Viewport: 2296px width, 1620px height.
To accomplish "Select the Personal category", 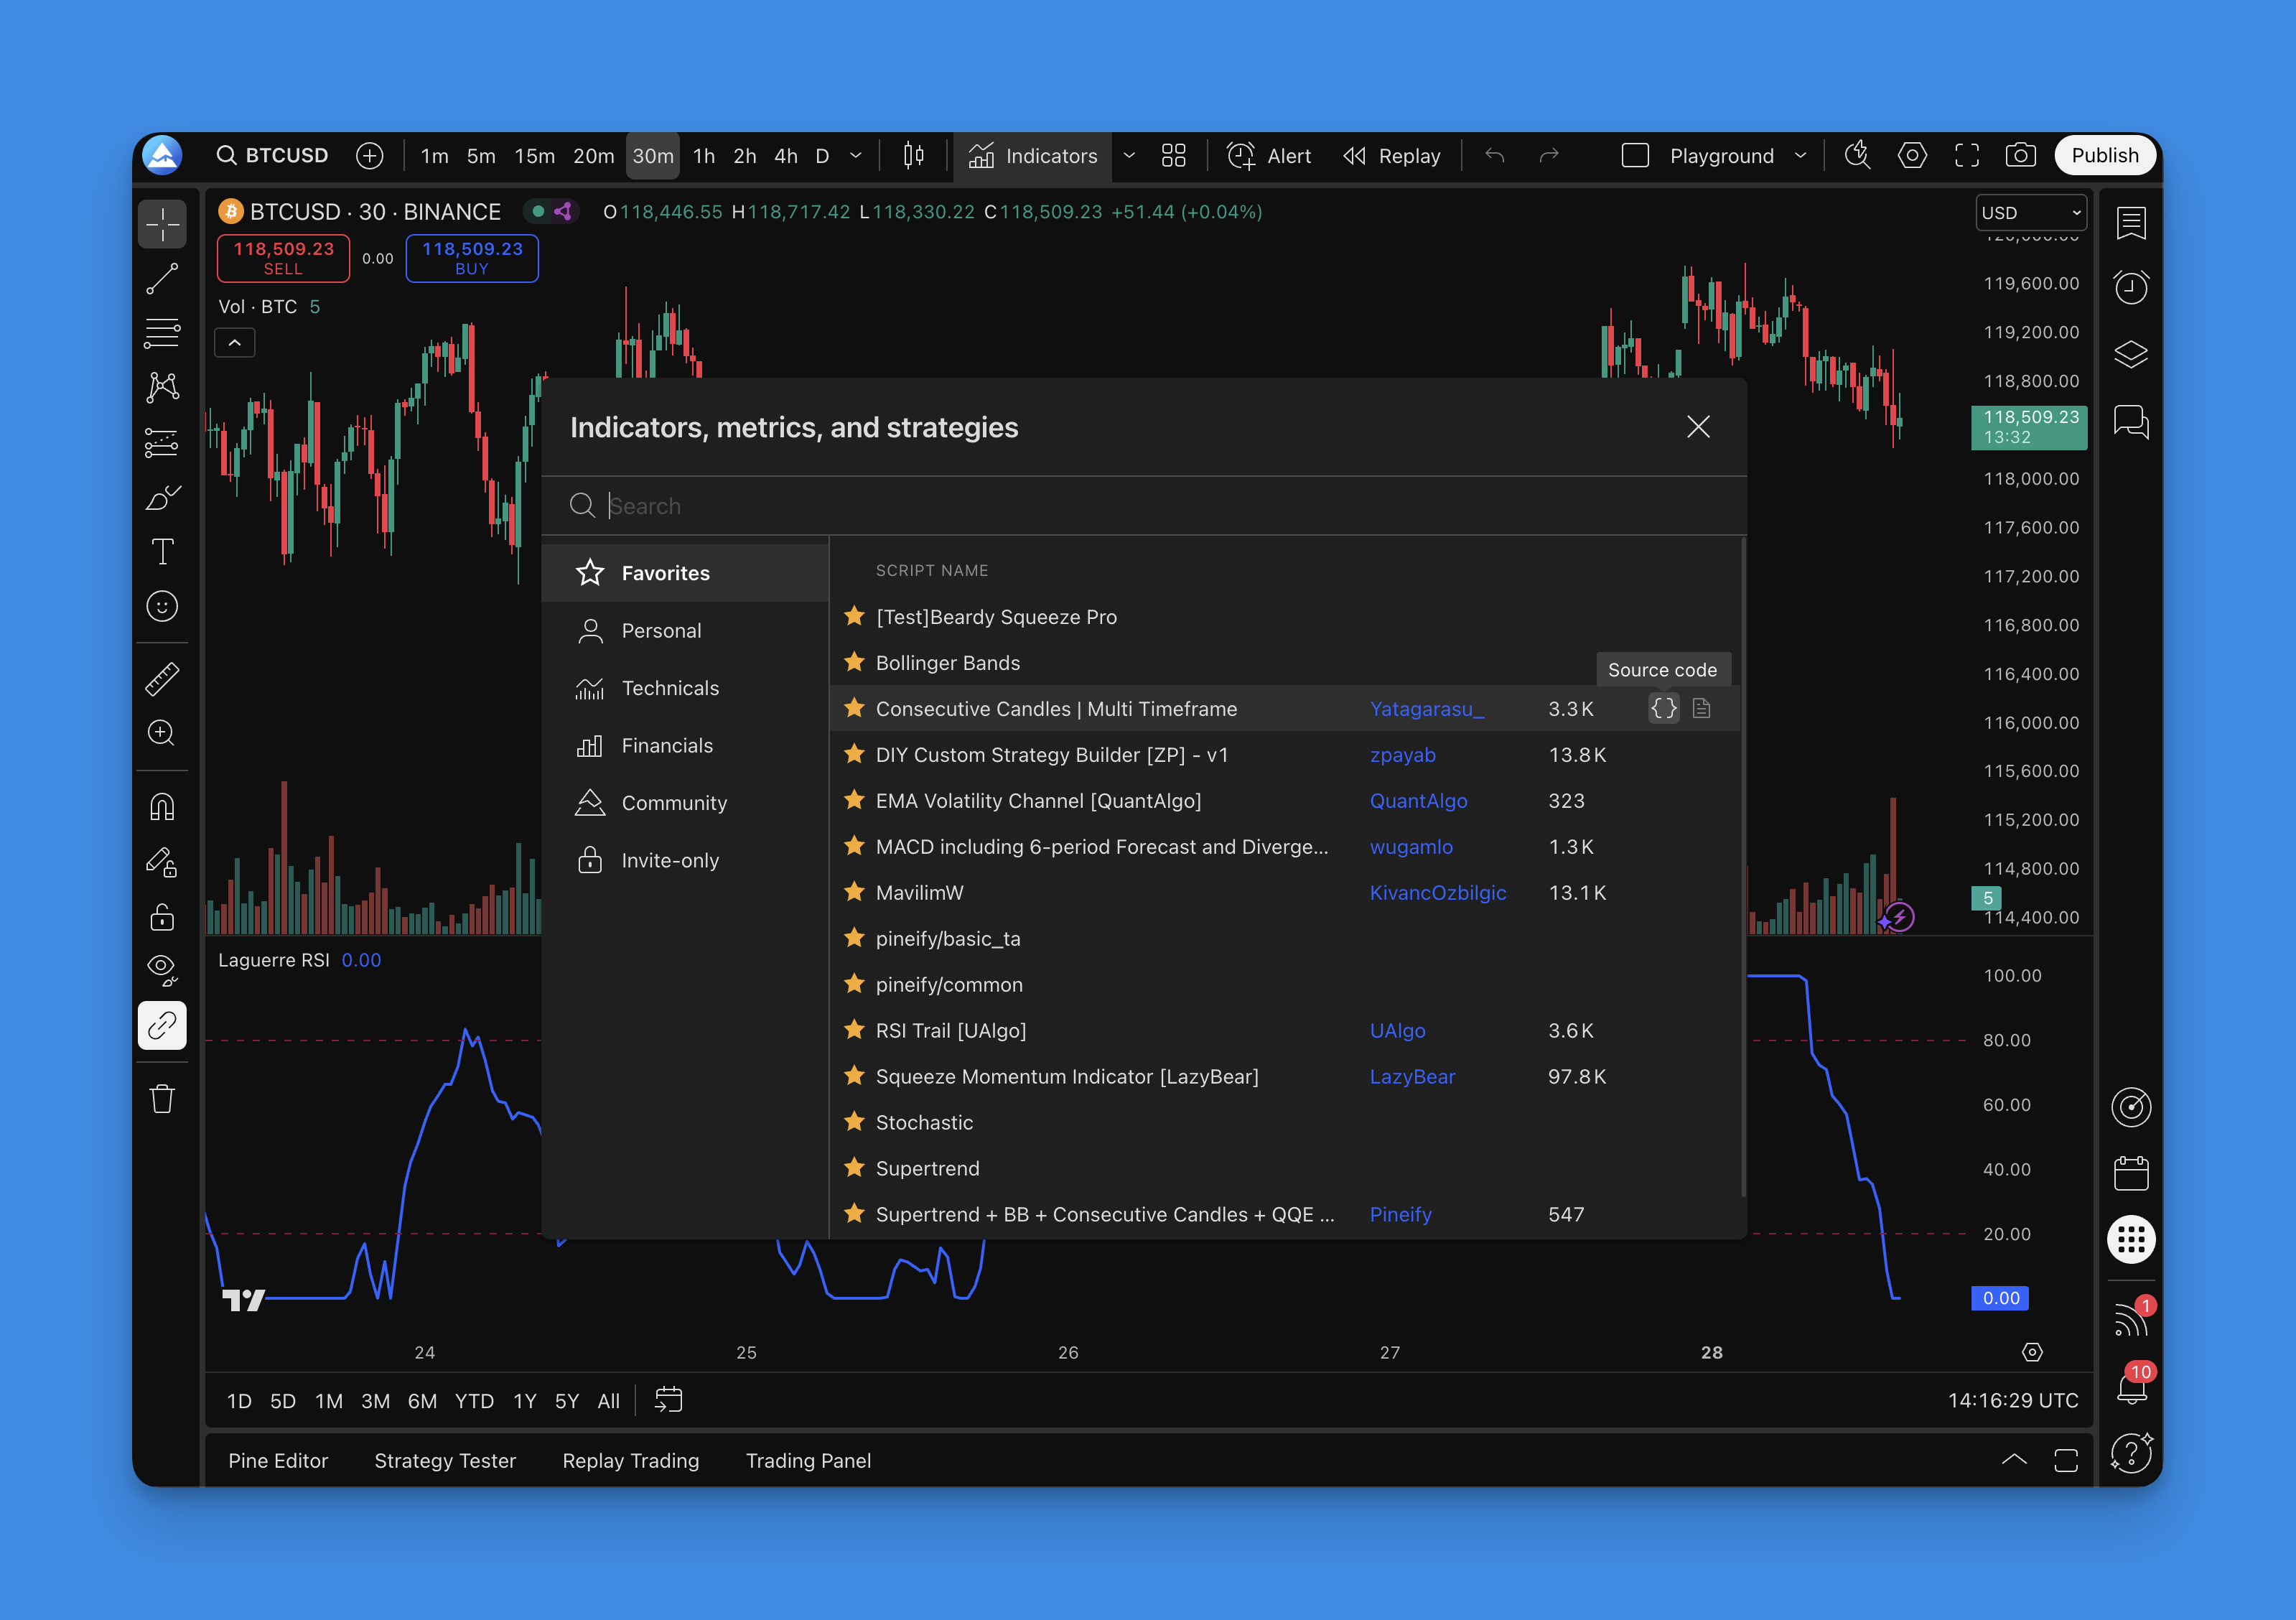I will [685, 631].
